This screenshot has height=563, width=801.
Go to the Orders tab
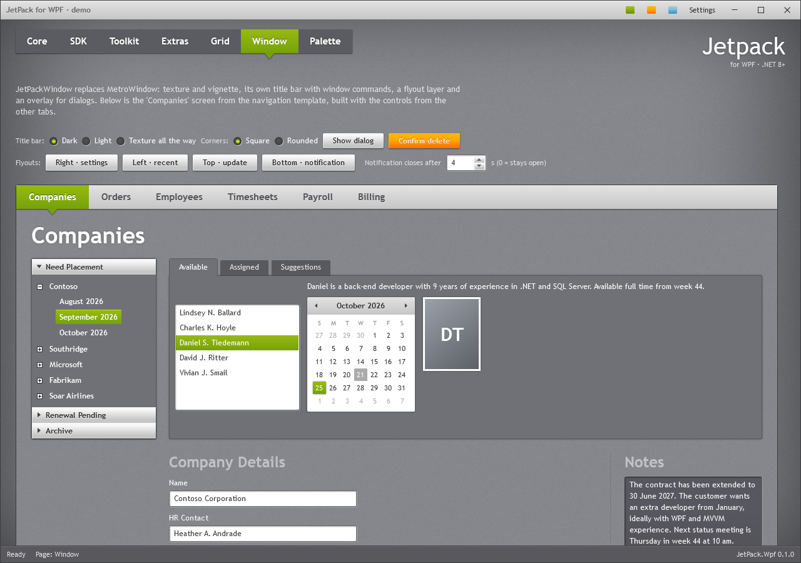pyautogui.click(x=116, y=197)
